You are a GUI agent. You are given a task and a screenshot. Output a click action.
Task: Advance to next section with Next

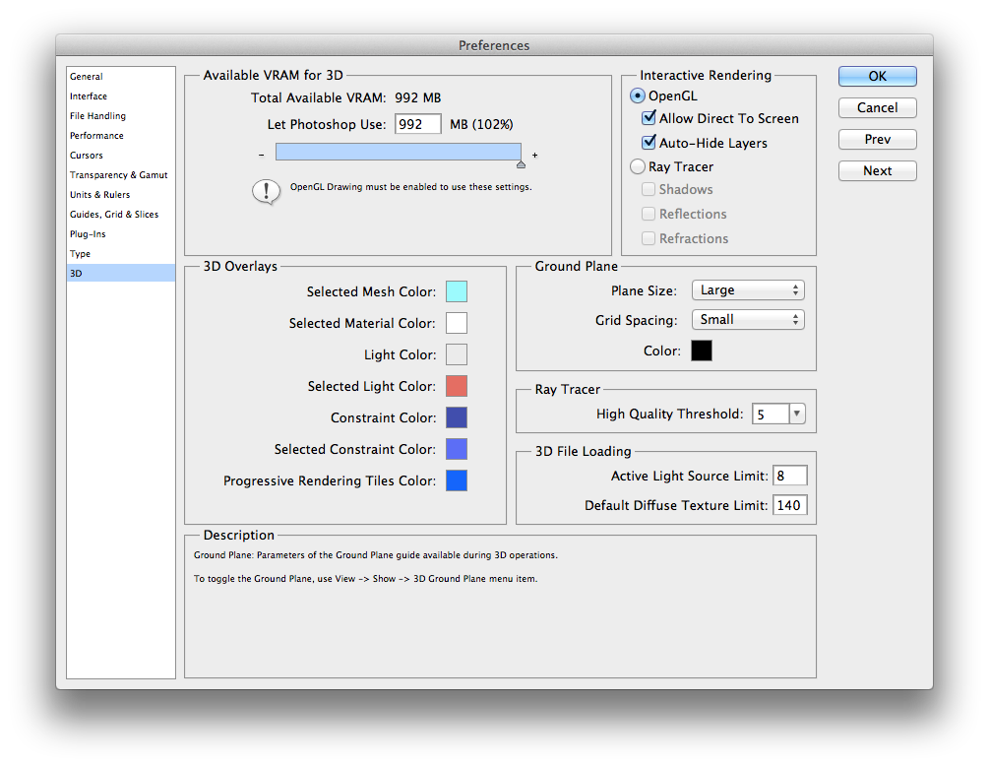coord(878,171)
